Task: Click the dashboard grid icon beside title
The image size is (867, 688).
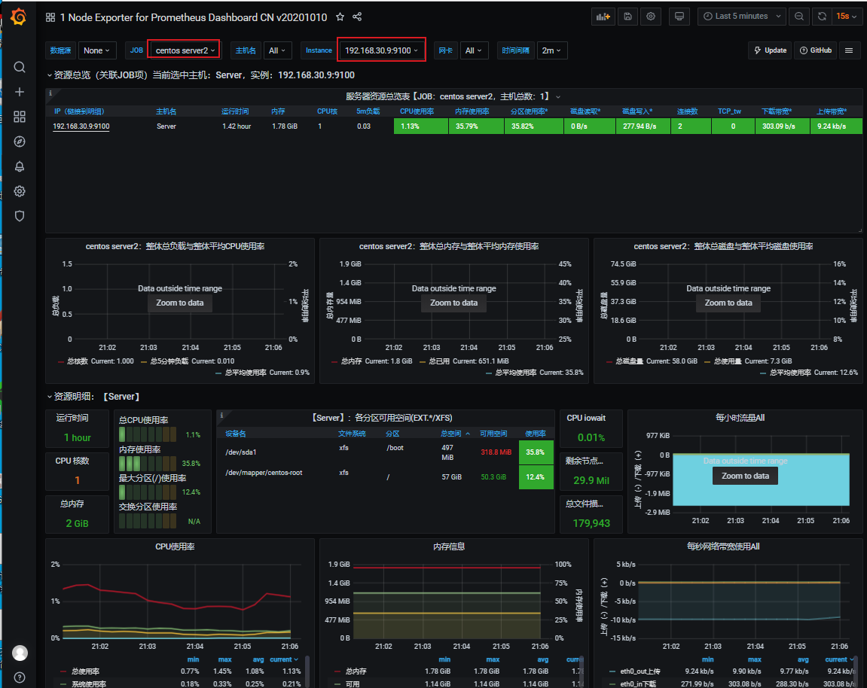Action: [50, 17]
